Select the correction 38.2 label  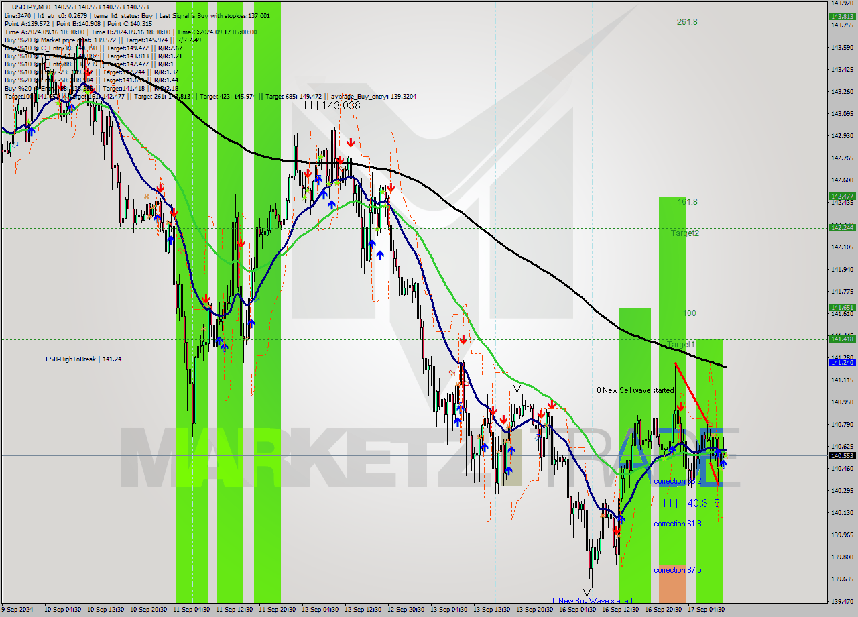[678, 481]
